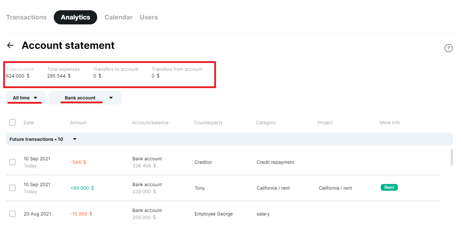Viewport: 461px width, 236px height.
Task: Click the Total income value 624 000 $
Action: (18, 76)
